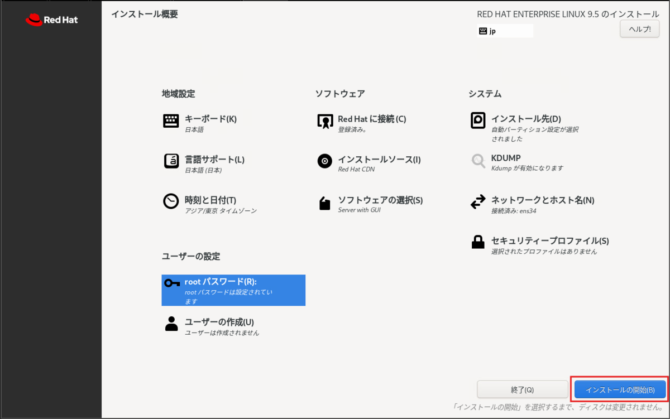Viewport: 670px width, 419px height.
Task: Click the certificate icon for Red Hat に接続
Action: (325, 121)
